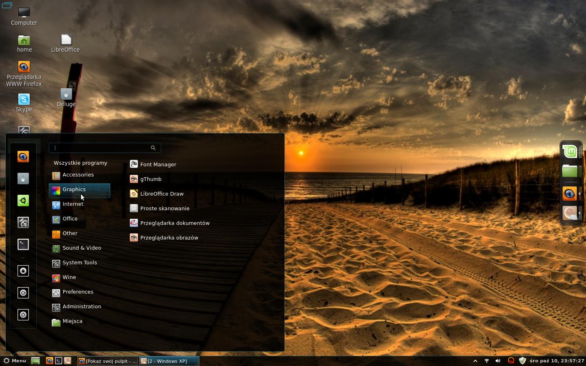This screenshot has height=366, width=586.
Task: Select the Other category
Action: (79, 234)
